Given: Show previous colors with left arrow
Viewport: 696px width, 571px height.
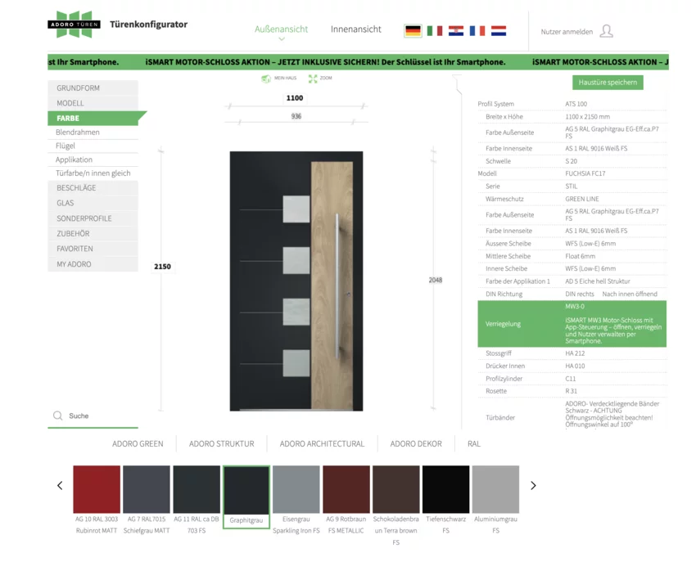Looking at the screenshot, I should 60,485.
